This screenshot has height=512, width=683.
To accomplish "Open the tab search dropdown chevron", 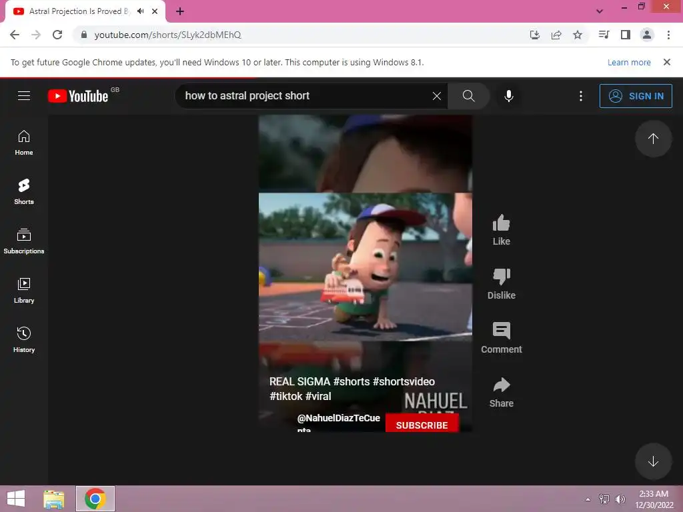I will pyautogui.click(x=600, y=11).
